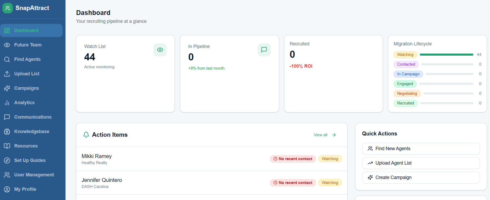Click the Watching progress bar in Migration Lifecycle
This screenshot has width=490, height=200.
click(x=446, y=55)
